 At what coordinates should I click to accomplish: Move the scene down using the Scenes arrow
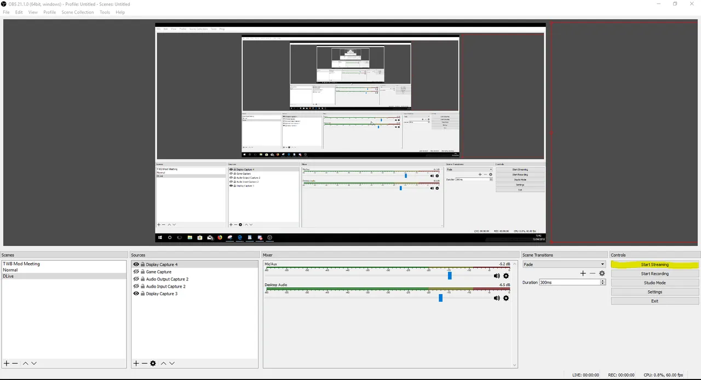[34, 363]
